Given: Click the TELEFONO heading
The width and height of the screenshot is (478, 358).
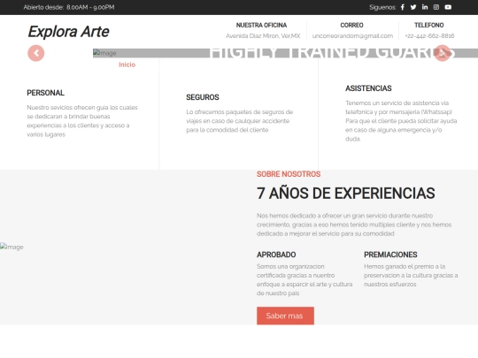Looking at the screenshot, I should [429, 25].
